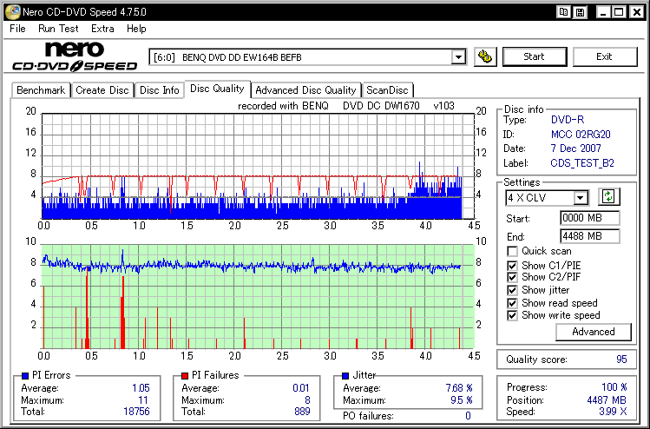Viewport: 650px width, 429px height.
Task: Toggle the Show C1/PIE checkbox
Action: [512, 265]
